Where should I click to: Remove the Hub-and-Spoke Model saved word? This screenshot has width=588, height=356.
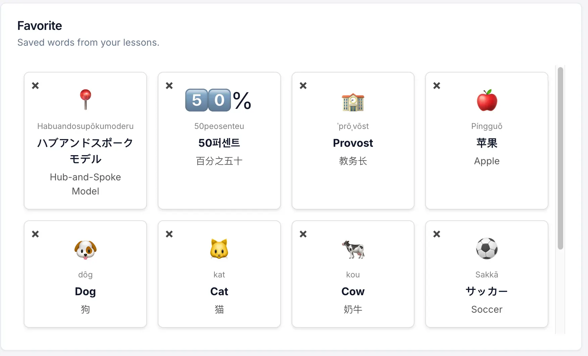[35, 86]
